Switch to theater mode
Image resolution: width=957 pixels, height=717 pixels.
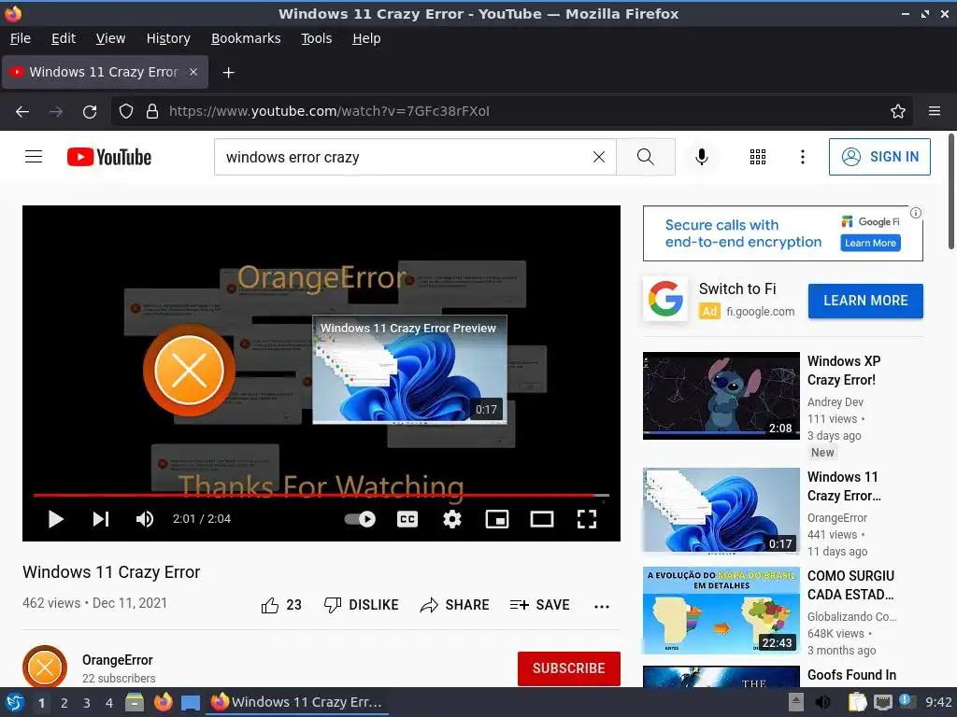[x=541, y=519]
